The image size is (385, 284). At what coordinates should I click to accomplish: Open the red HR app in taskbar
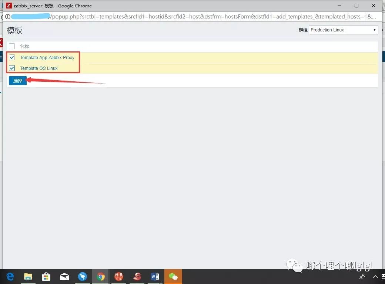(x=119, y=277)
